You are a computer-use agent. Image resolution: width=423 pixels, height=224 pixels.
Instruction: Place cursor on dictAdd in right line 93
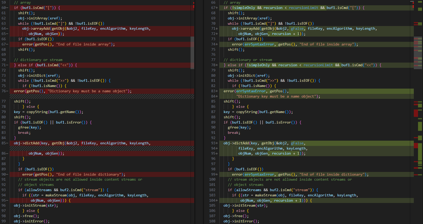click(x=241, y=143)
